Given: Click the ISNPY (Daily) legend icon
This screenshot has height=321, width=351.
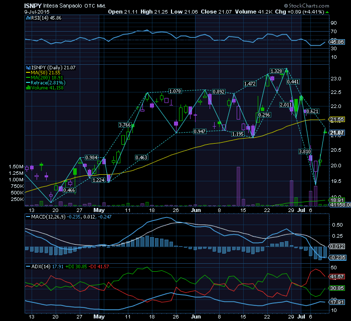Looking at the screenshot, I should (x=28, y=67).
